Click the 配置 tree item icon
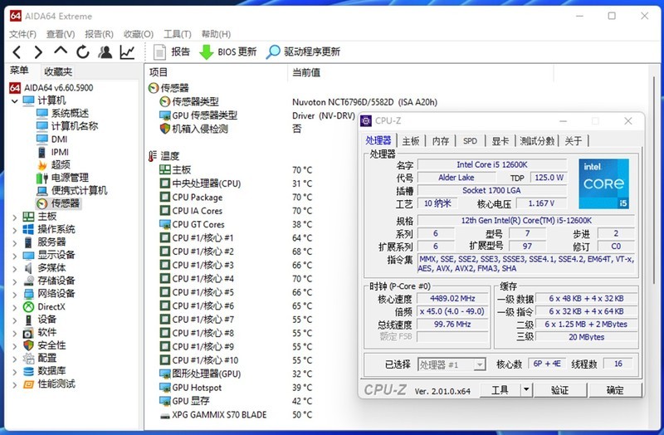Image resolution: width=664 pixels, height=435 pixels. (x=28, y=359)
